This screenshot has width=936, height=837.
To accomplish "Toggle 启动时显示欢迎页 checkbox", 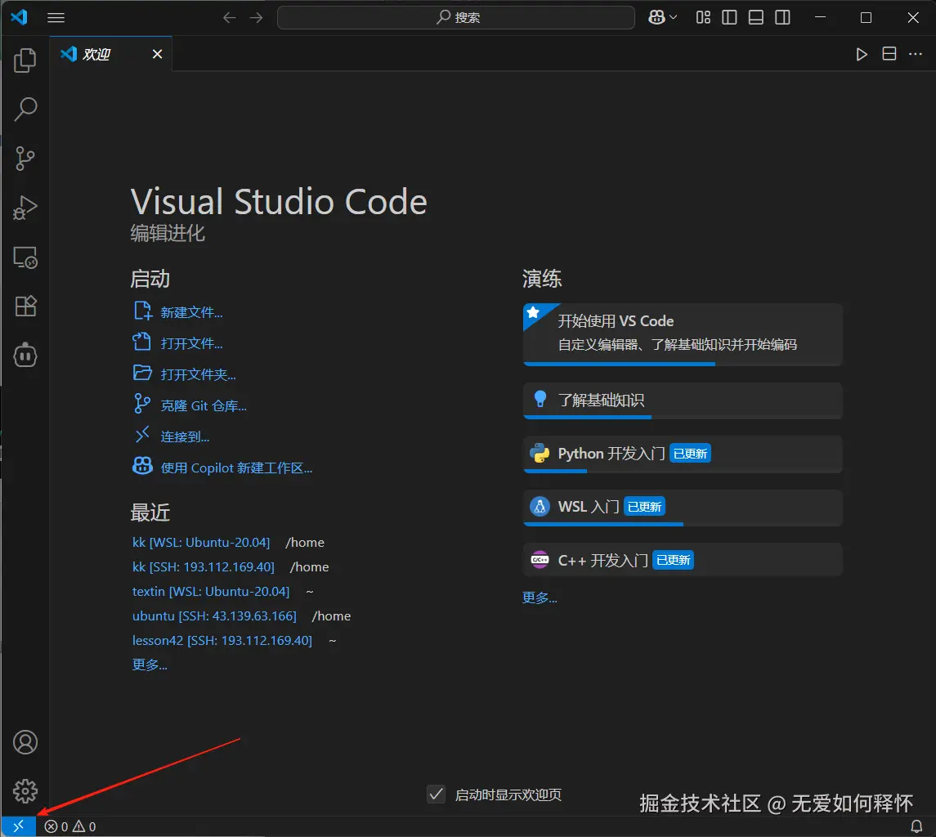I will click(x=437, y=794).
